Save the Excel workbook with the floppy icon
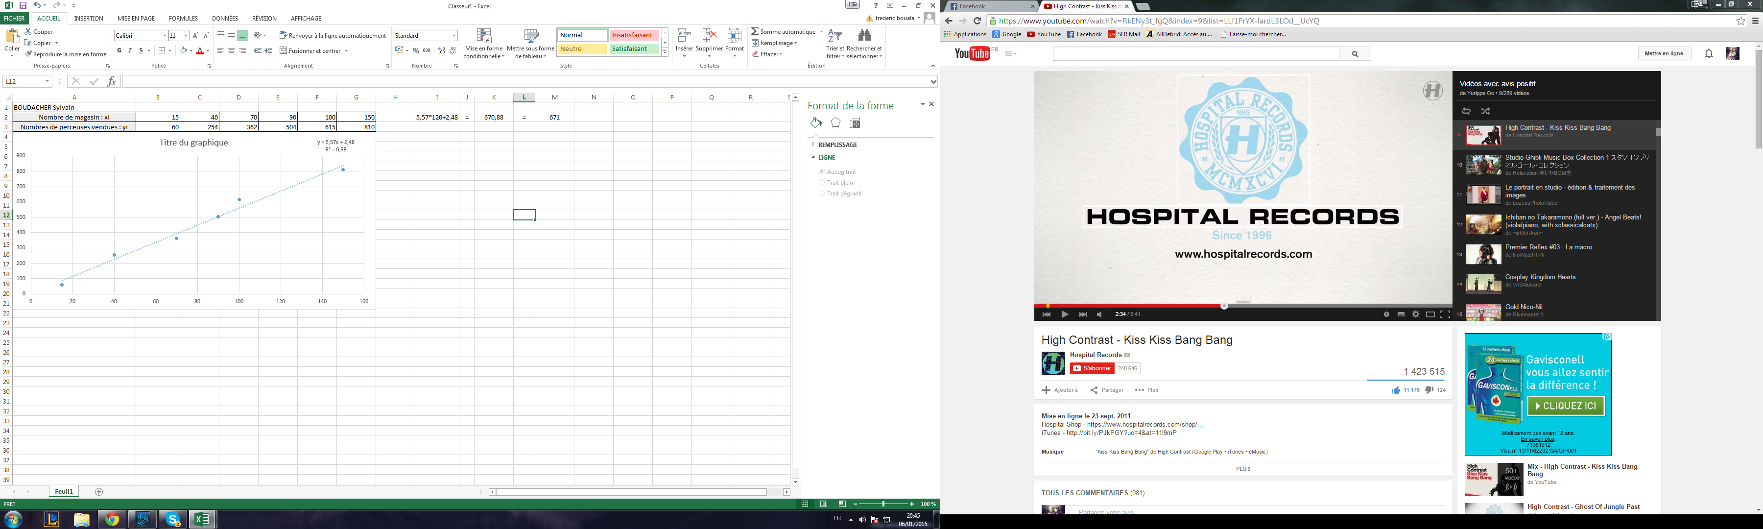 [23, 5]
